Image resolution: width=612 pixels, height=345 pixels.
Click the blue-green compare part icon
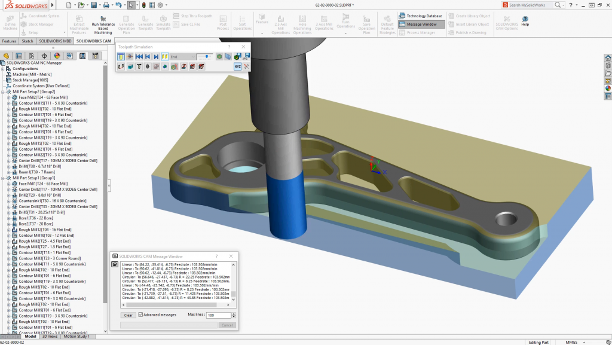pyautogui.click(x=165, y=67)
